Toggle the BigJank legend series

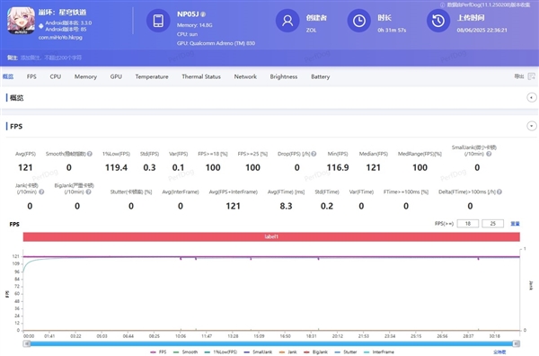point(316,352)
